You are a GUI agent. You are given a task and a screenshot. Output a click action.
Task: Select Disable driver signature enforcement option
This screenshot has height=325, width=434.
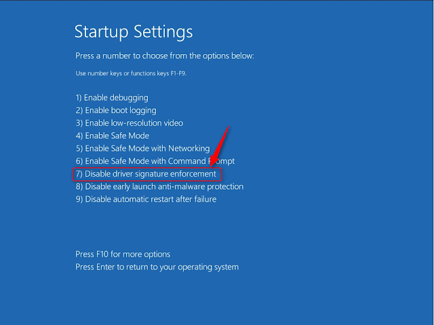[147, 174]
